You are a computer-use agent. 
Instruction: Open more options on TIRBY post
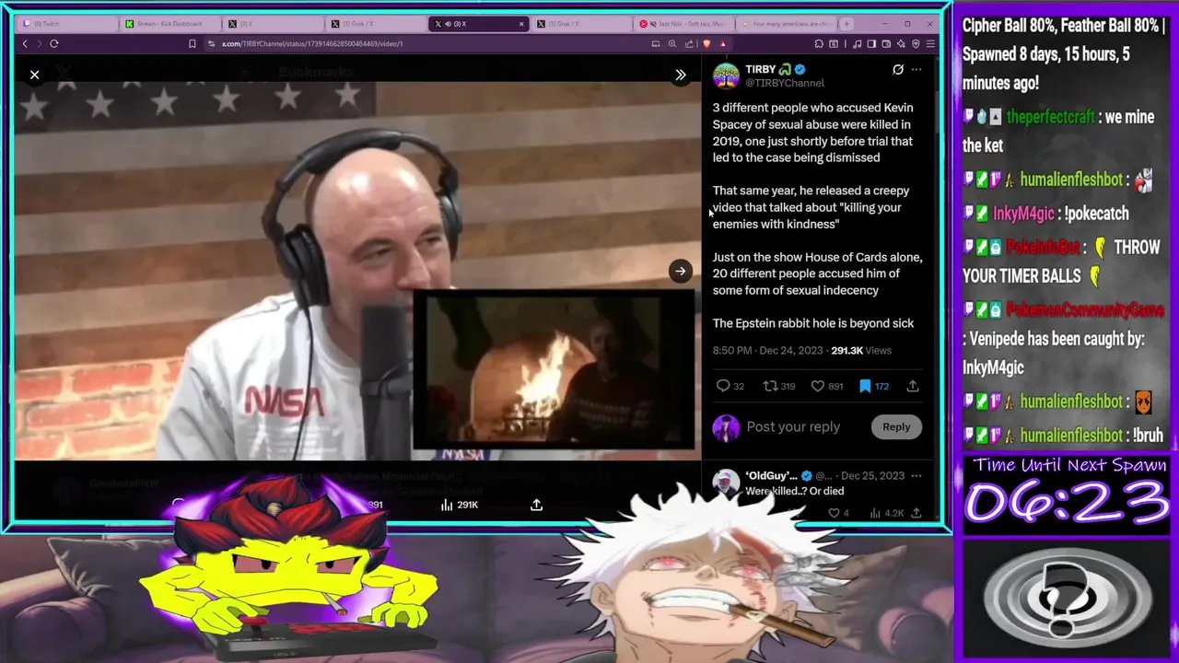click(916, 69)
